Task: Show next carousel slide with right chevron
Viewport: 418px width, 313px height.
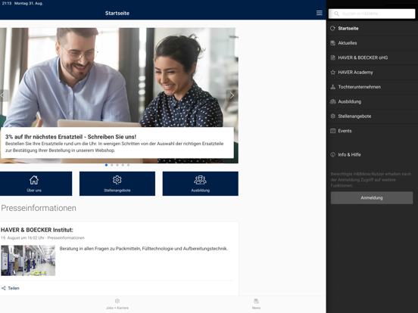Action: coord(232,95)
